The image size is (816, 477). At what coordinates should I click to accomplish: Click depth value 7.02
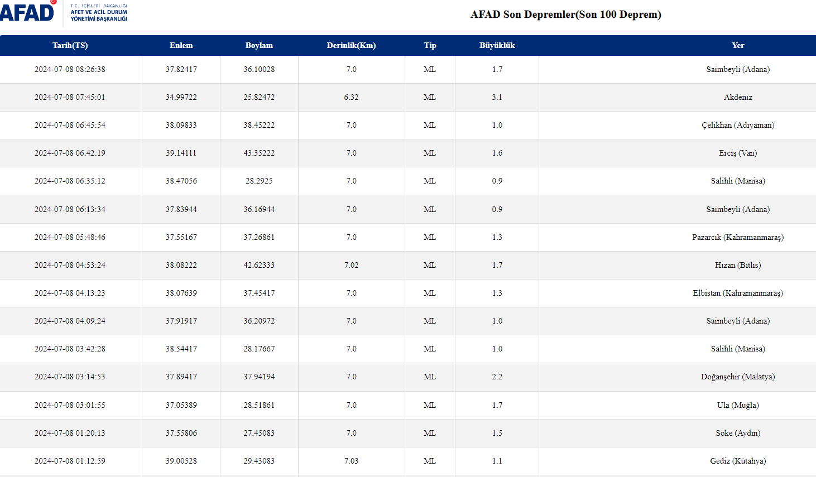tap(352, 265)
